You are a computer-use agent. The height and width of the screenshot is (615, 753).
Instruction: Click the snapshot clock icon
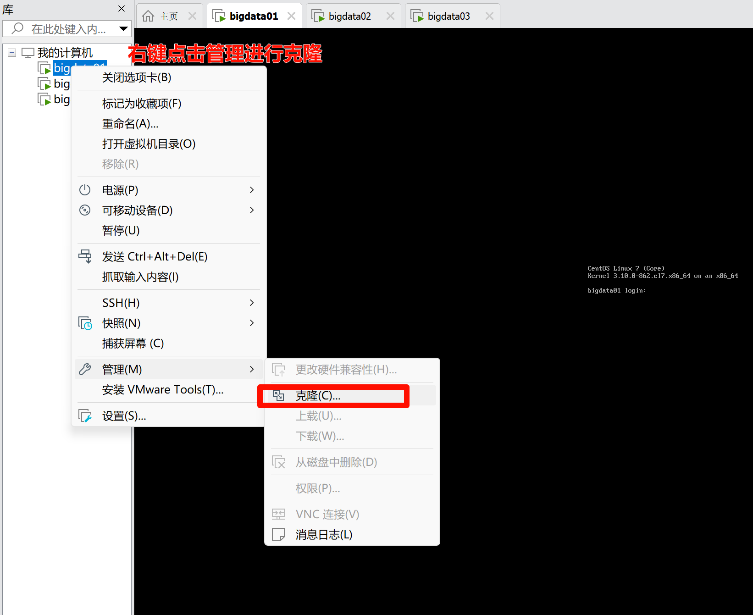[x=85, y=323]
